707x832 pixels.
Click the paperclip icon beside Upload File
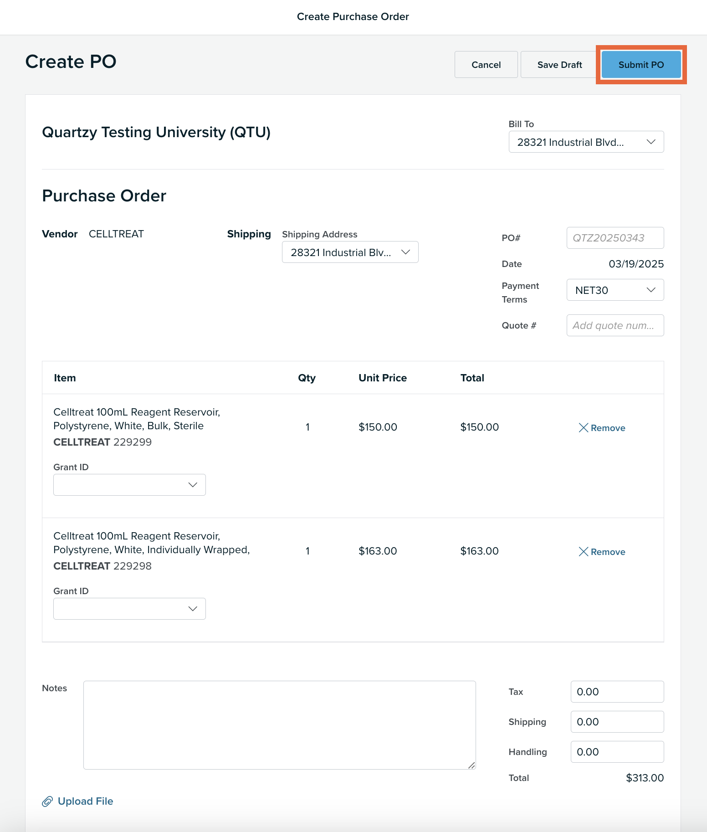(x=47, y=801)
